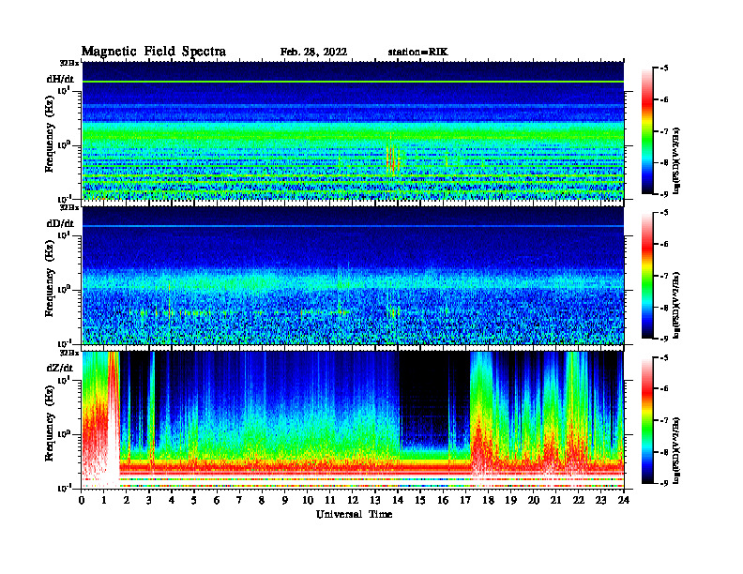The height and width of the screenshot is (574, 743).
Task: Click hour 10 on the Universal Time axis
Action: (x=308, y=501)
